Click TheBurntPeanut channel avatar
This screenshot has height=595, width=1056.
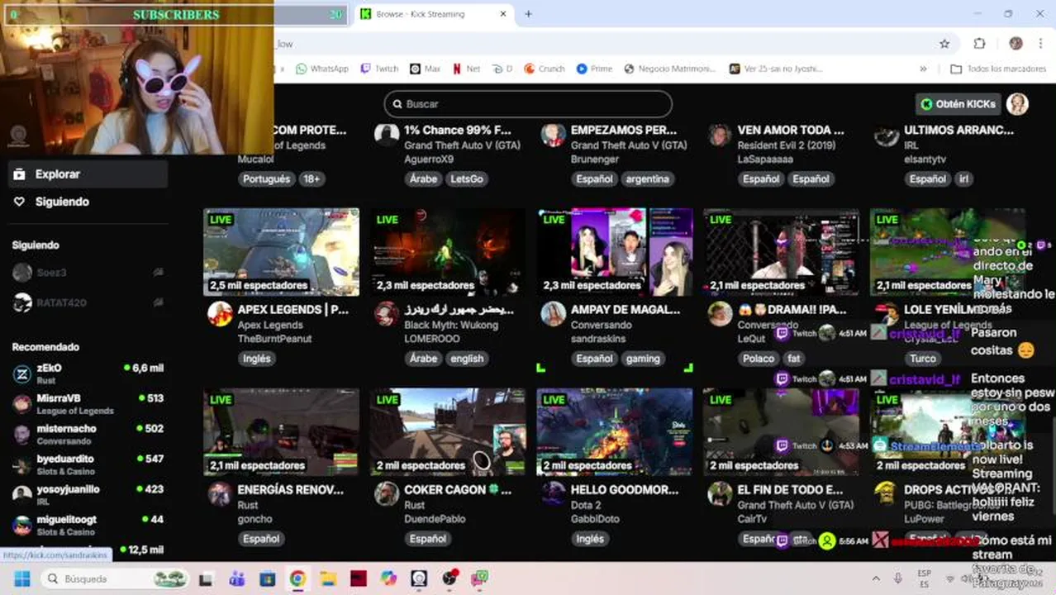pos(220,314)
